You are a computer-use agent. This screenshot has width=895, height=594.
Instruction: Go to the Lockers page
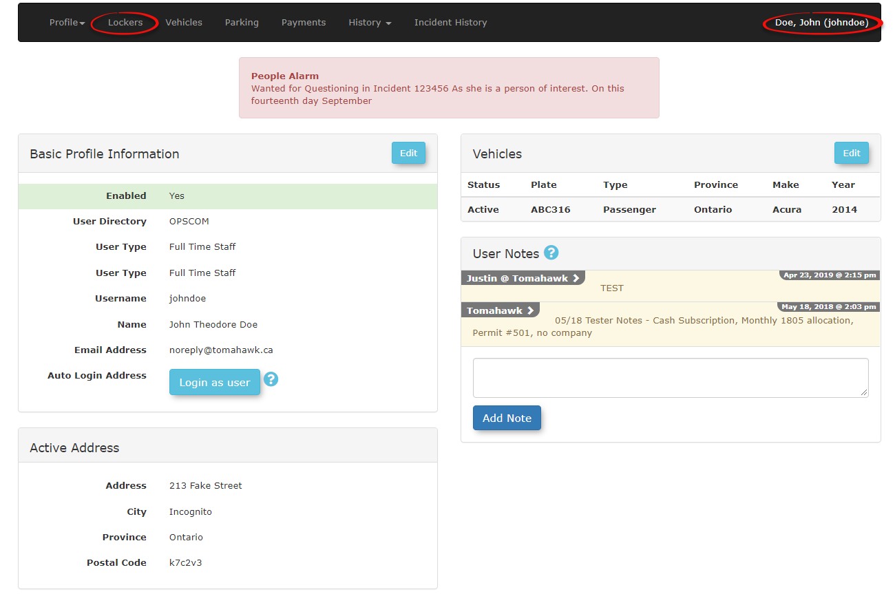click(x=125, y=23)
